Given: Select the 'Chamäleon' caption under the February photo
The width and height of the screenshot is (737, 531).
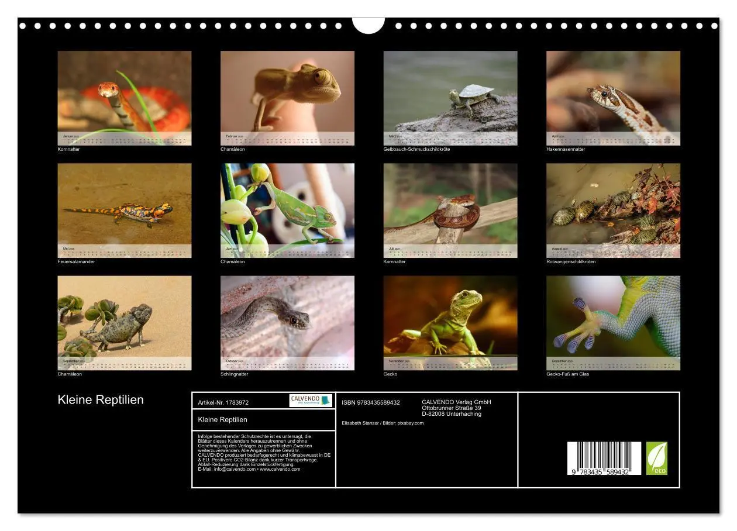Looking at the screenshot, I should pos(233,149).
